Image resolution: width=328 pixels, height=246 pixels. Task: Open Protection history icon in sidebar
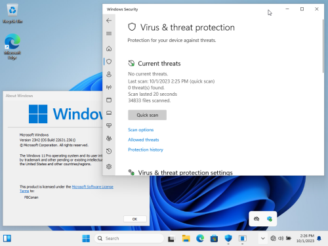click(109, 151)
